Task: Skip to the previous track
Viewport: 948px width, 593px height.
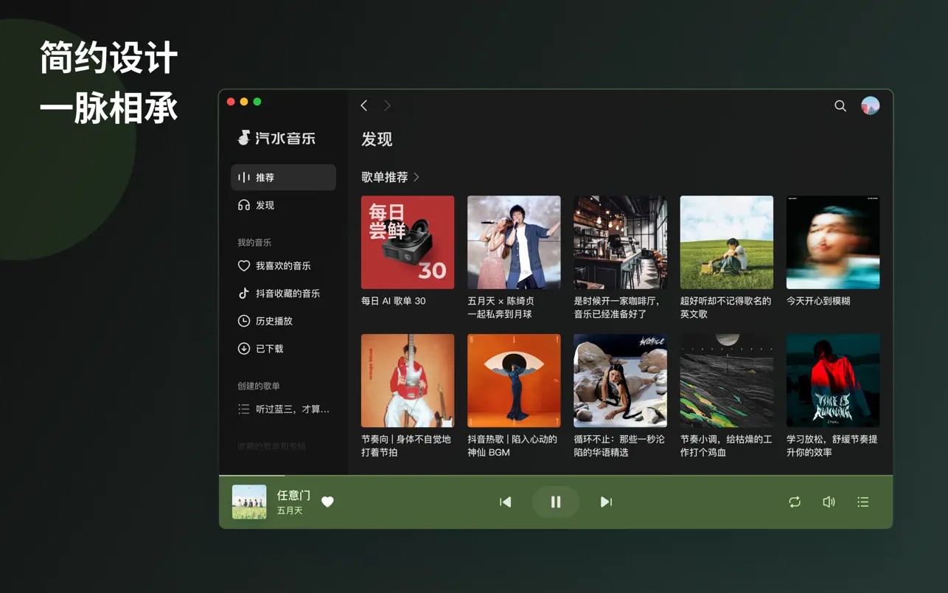Action: (506, 502)
